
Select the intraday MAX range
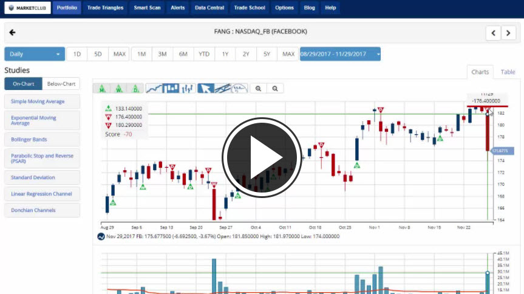coord(119,54)
